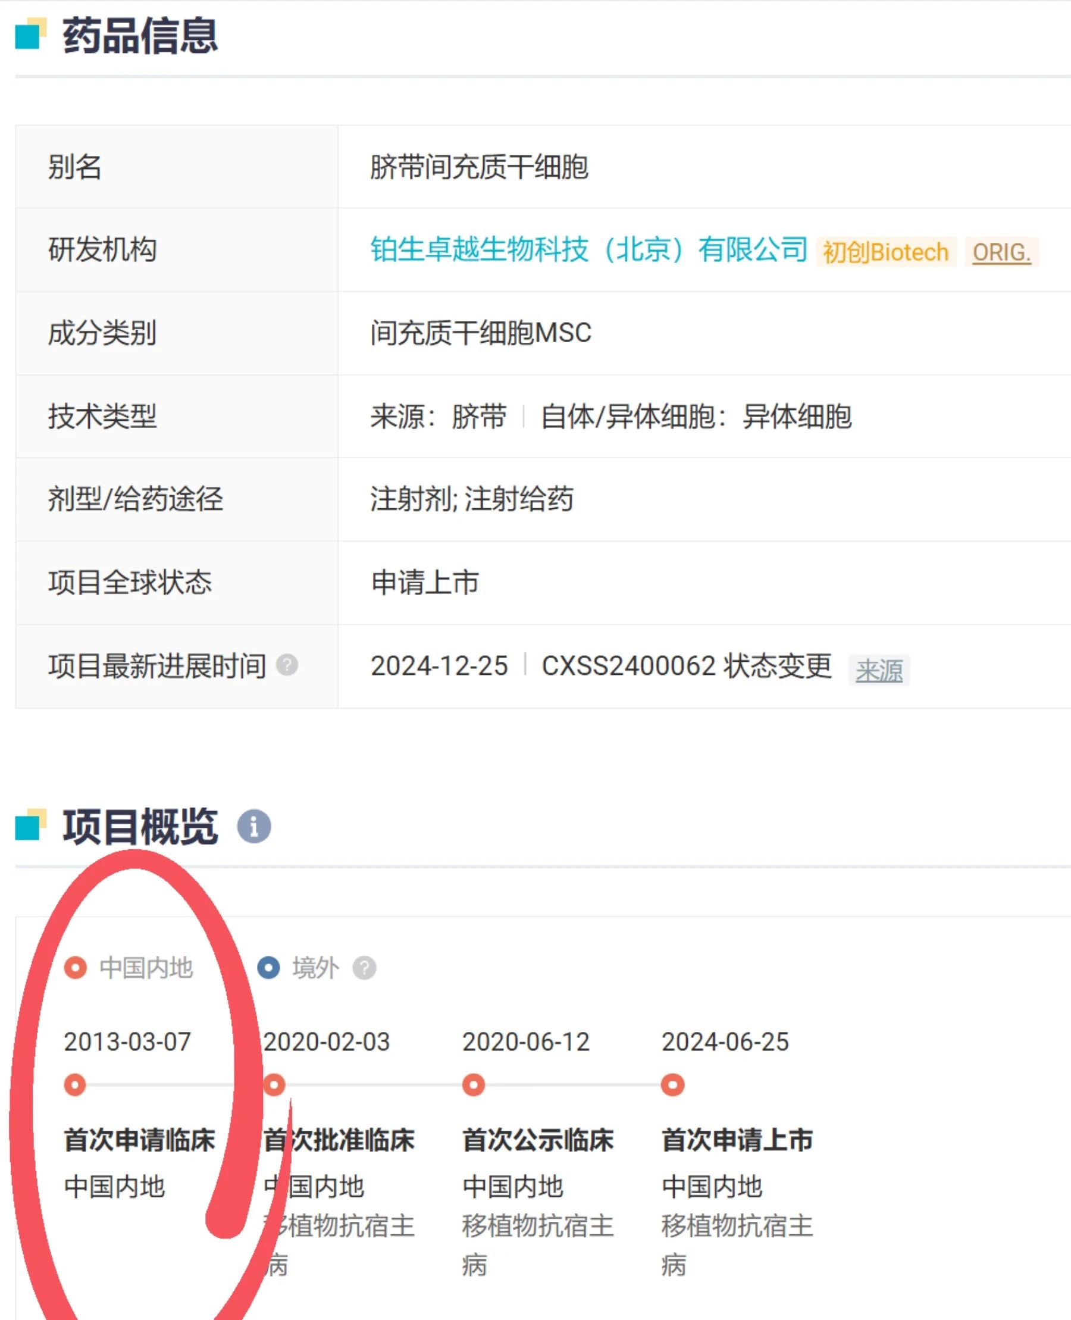
Task: Click the timeline marker under 2013-03-07
Action: pyautogui.click(x=74, y=1085)
